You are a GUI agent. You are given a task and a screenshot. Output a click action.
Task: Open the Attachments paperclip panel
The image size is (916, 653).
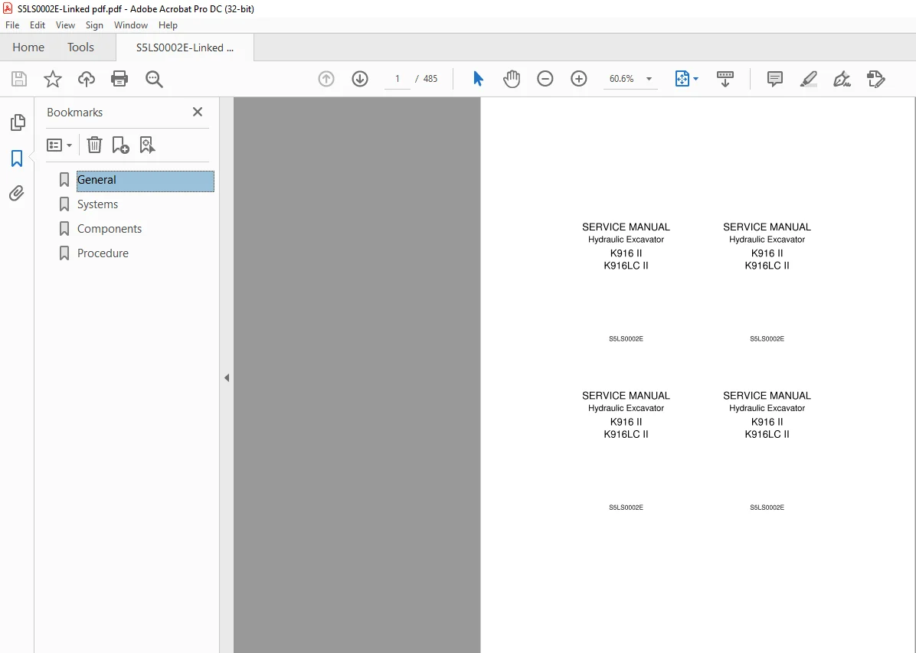(x=16, y=194)
